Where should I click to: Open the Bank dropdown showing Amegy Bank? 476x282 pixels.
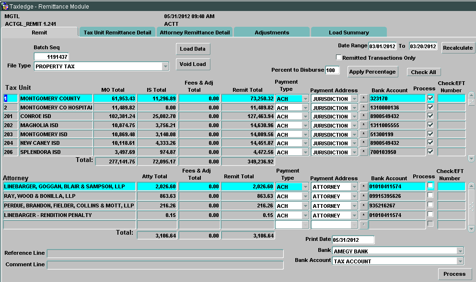pos(460,251)
